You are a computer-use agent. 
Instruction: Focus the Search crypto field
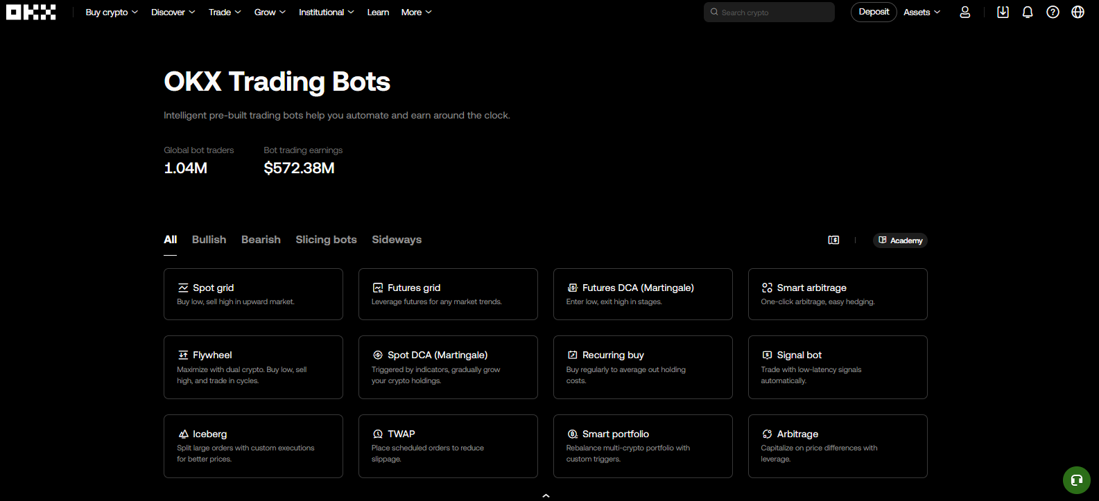coord(769,12)
